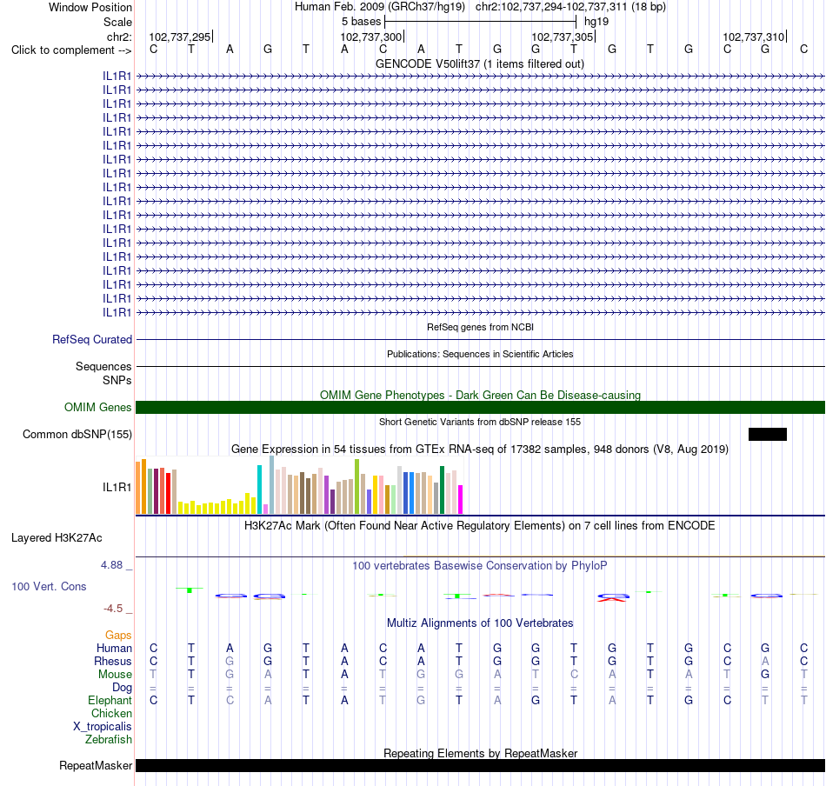The height and width of the screenshot is (786, 826).
Task: Click the hg19 label beside the scale bar
Action: click(596, 22)
